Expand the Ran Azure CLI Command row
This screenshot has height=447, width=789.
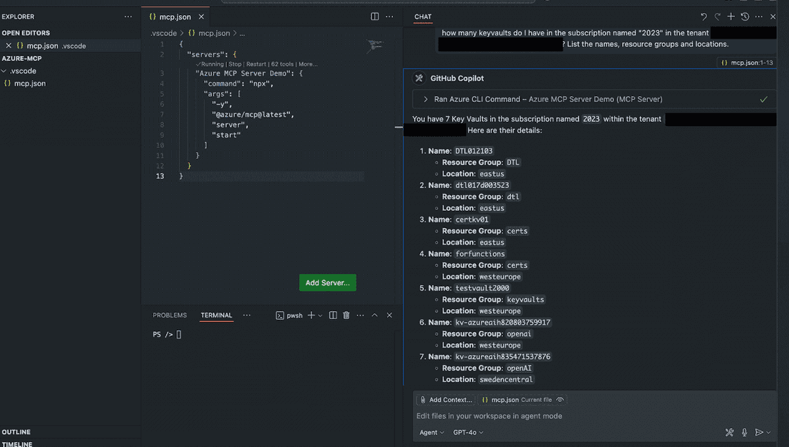(x=594, y=99)
